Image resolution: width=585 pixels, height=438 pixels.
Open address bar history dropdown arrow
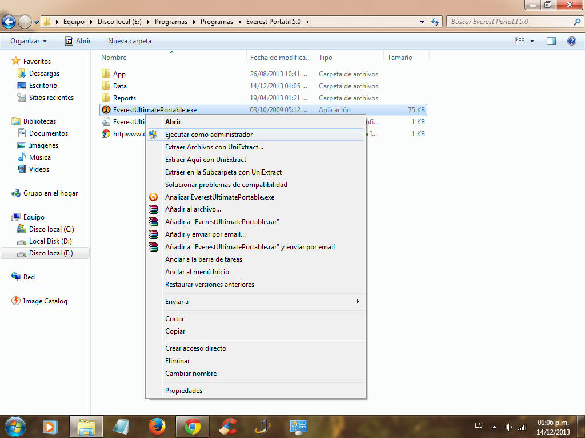pyautogui.click(x=423, y=22)
